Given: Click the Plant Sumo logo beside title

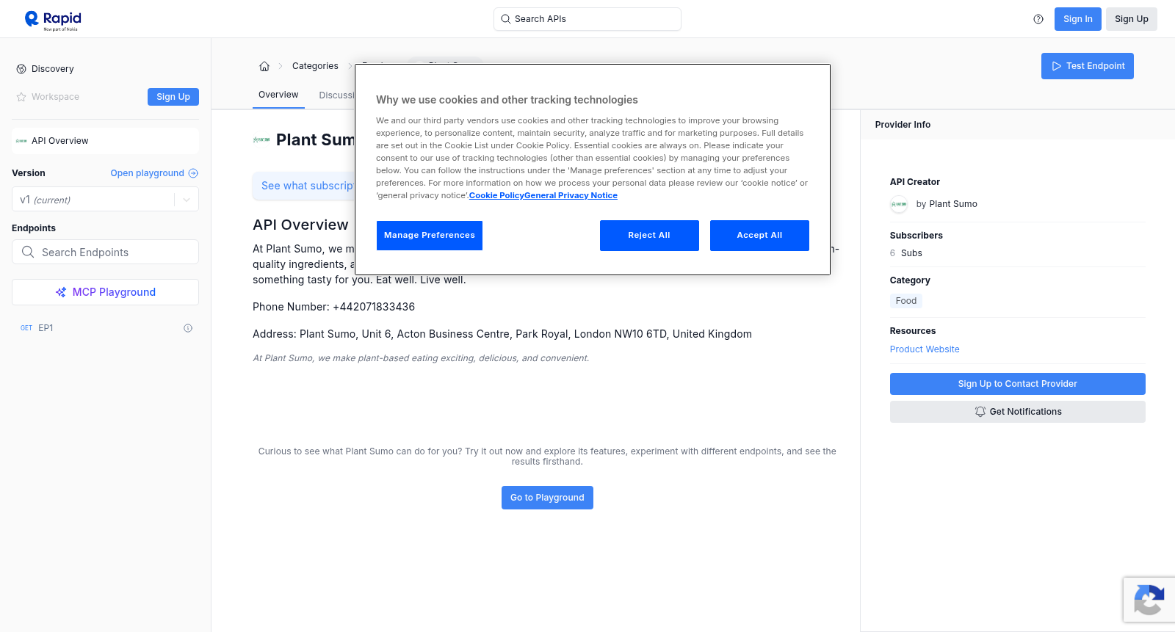Looking at the screenshot, I should pyautogui.click(x=261, y=139).
